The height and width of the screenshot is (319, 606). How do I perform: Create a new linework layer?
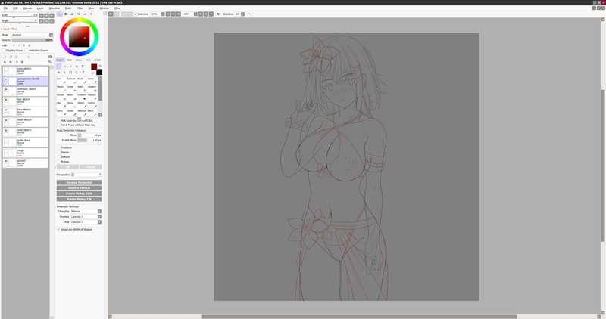(11, 57)
